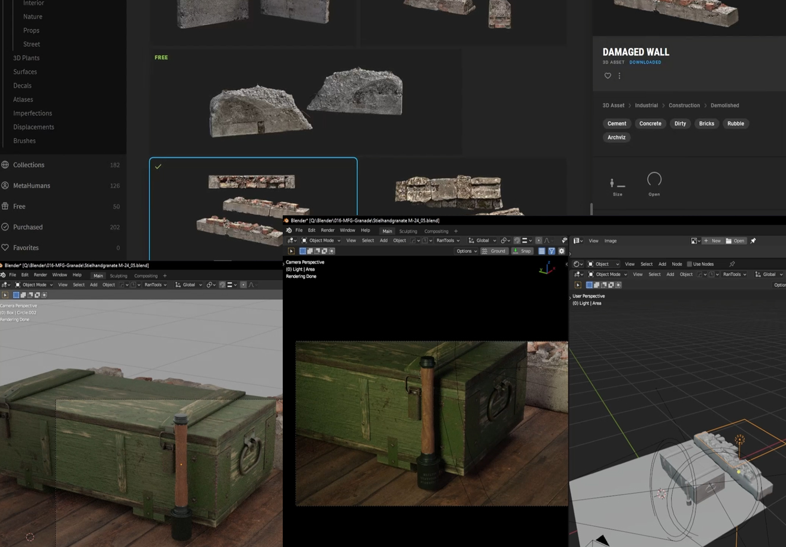Click the select box tool icon in right 3D viewport
Image resolution: width=786 pixels, height=547 pixels.
click(578, 285)
